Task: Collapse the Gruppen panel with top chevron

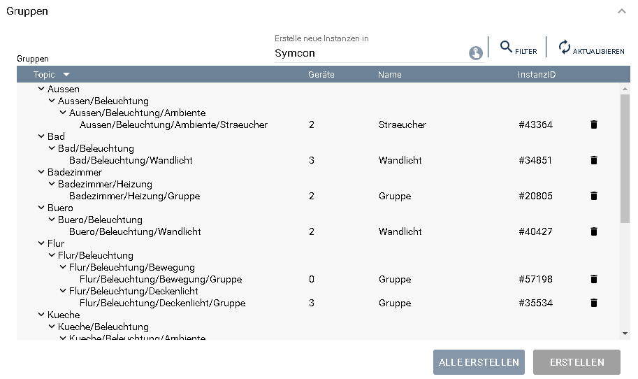Action: [622, 11]
